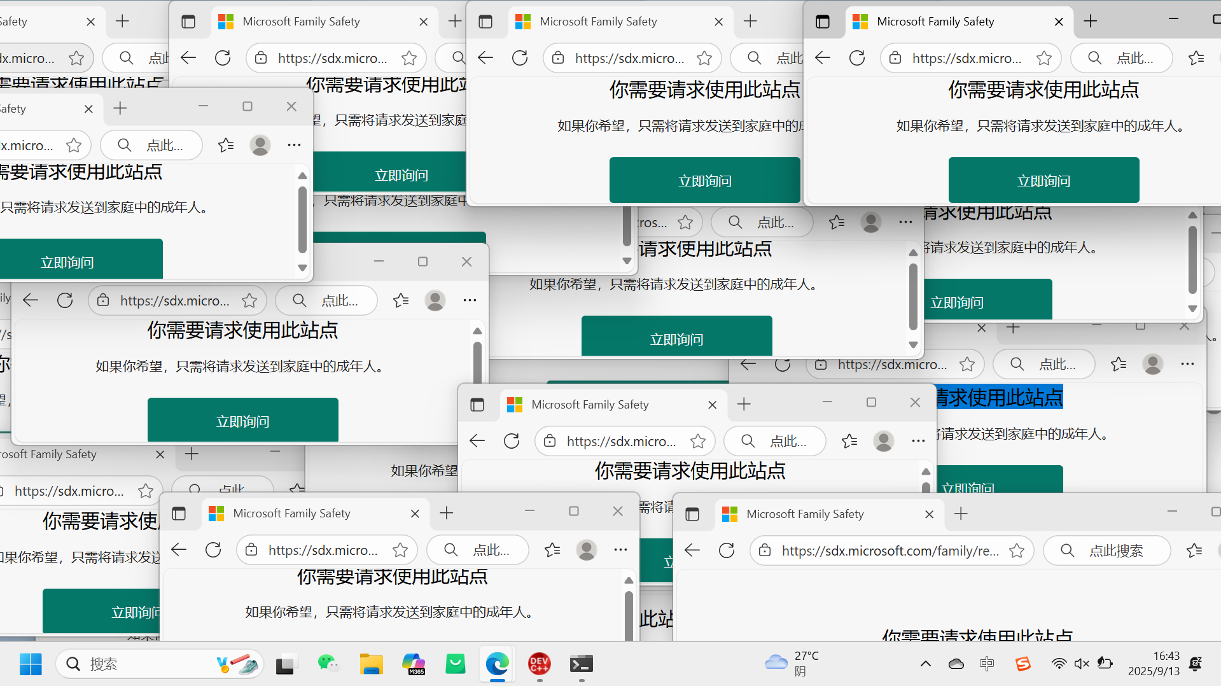
Task: Click the orange Sogou input tray icon
Action: pos(1022,664)
